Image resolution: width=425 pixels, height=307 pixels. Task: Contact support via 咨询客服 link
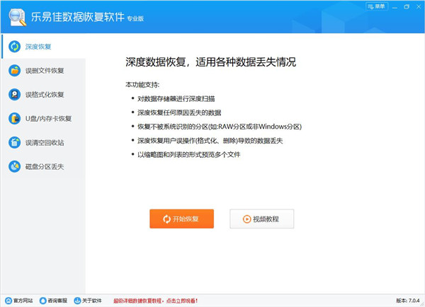click(53, 301)
